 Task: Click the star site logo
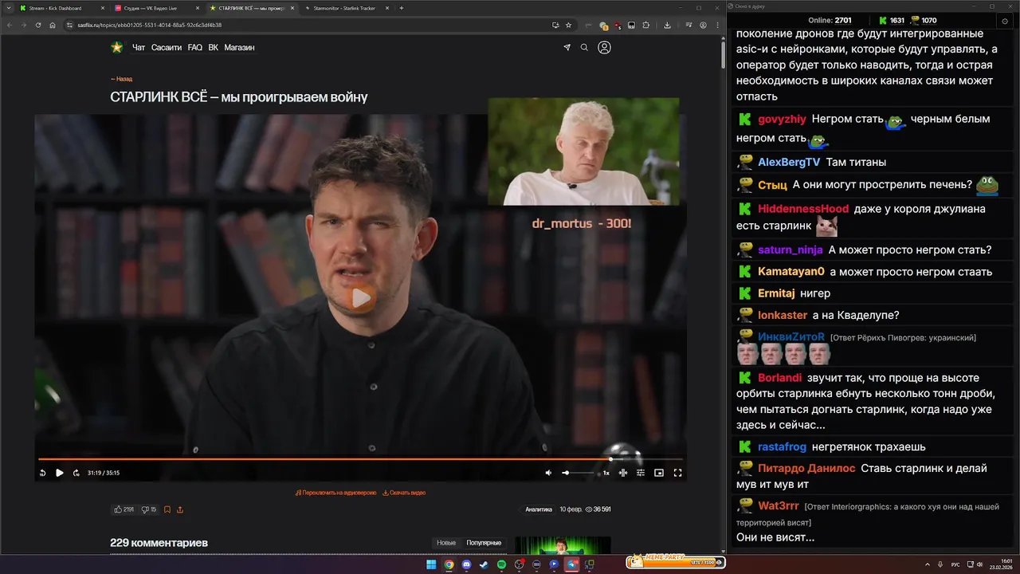[117, 47]
